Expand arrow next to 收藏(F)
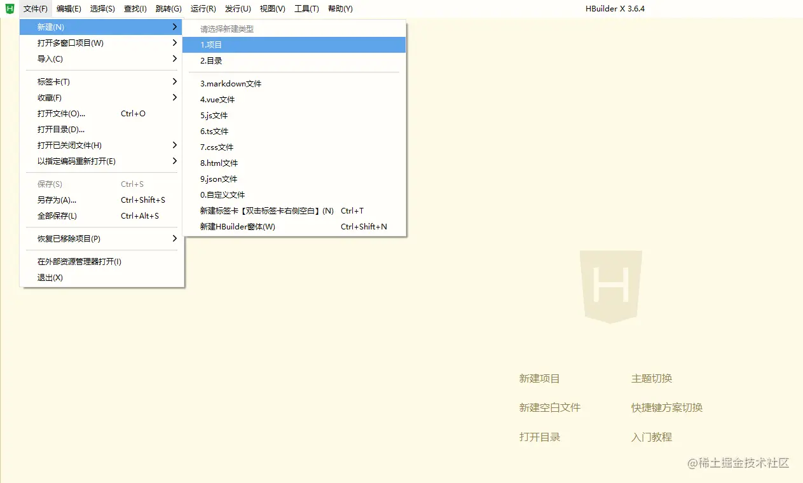Viewport: 803px width, 483px height. pyautogui.click(x=175, y=98)
